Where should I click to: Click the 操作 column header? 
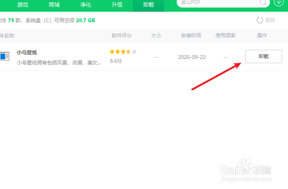262,36
